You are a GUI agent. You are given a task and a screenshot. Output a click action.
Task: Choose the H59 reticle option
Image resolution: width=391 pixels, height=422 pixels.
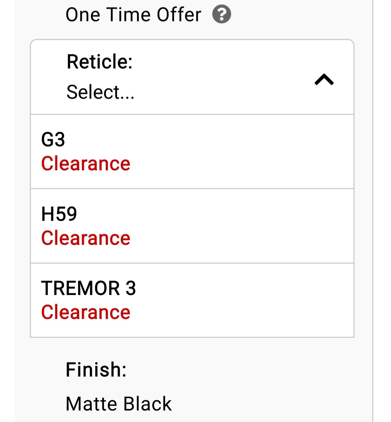192,226
